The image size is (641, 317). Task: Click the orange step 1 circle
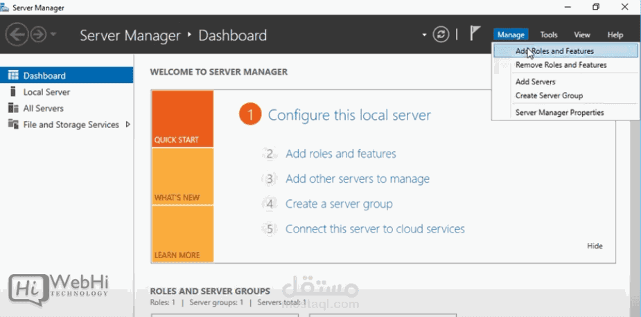tap(250, 115)
